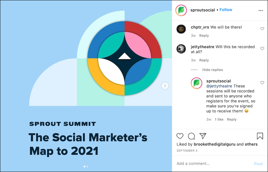Screen dimensions: 268x172
Task: Collapse thread with Hide replies
Action: click(x=212, y=70)
